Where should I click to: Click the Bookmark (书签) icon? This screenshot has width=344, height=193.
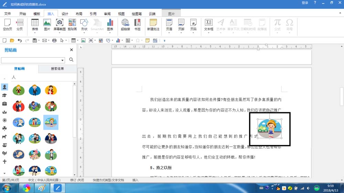tap(137, 25)
